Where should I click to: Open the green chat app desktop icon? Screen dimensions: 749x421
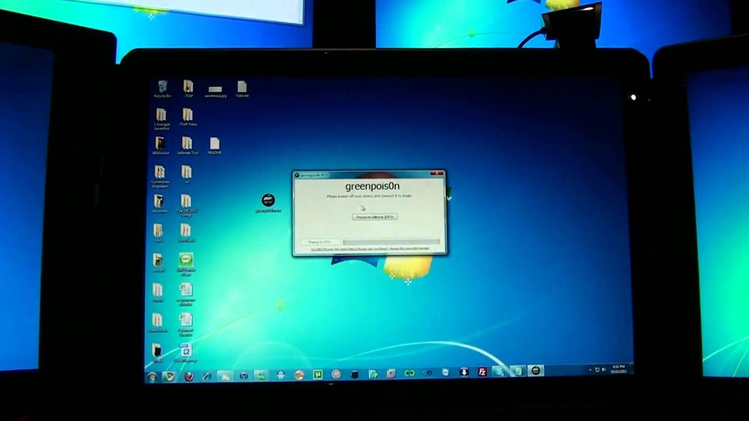point(186,264)
